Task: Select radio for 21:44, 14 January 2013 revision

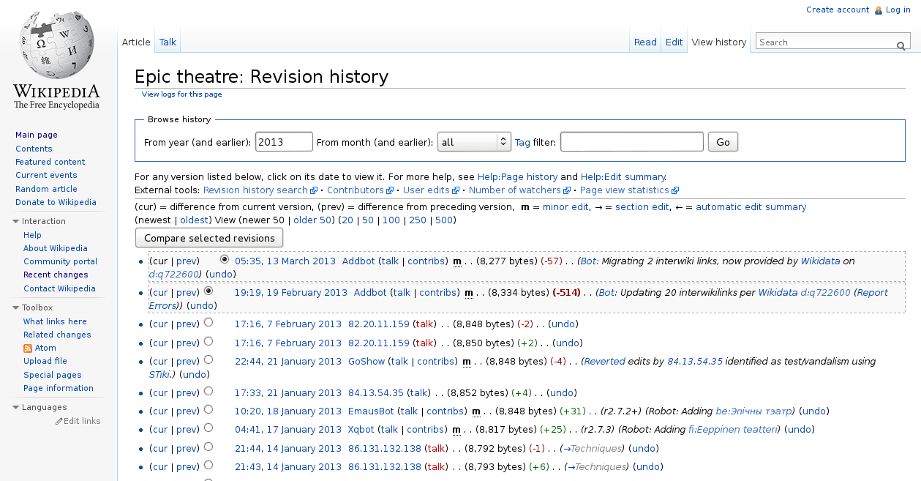Action: pos(208,447)
